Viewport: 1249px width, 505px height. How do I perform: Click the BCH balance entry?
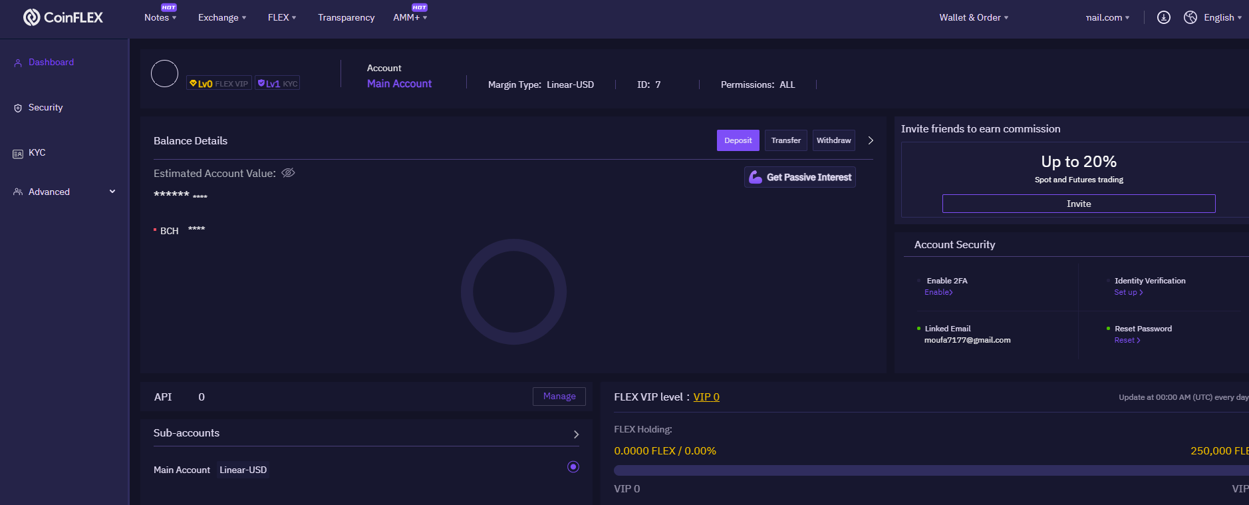click(180, 230)
